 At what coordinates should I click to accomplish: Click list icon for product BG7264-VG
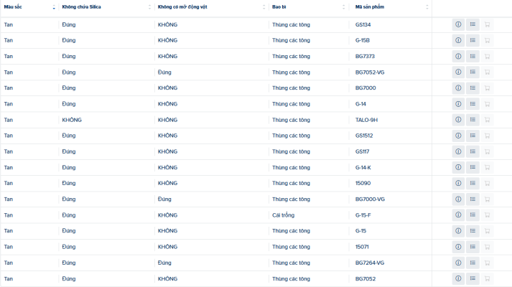pyautogui.click(x=473, y=263)
